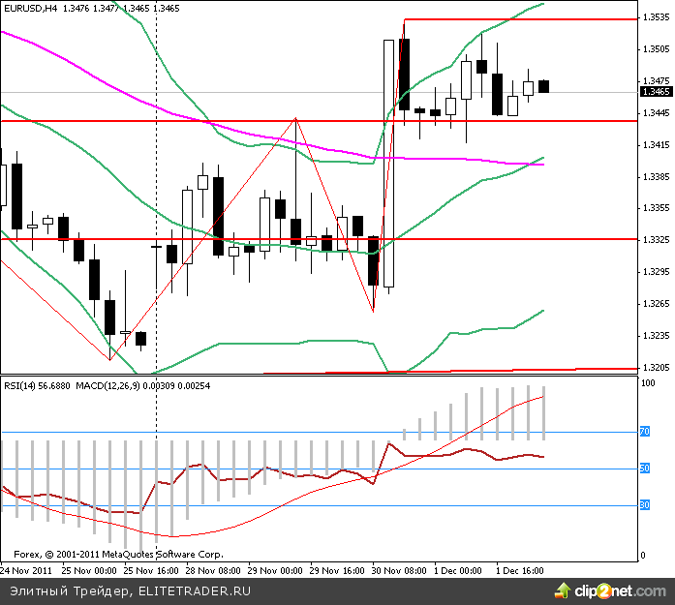Select the RSI 70 level marker

[643, 432]
